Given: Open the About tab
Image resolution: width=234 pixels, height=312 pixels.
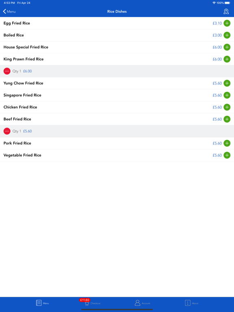Looking at the screenshot, I should [x=191, y=303].
